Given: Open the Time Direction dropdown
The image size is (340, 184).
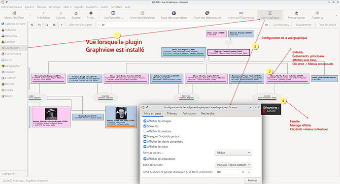Looking at the screenshot, I should [x=233, y=165].
